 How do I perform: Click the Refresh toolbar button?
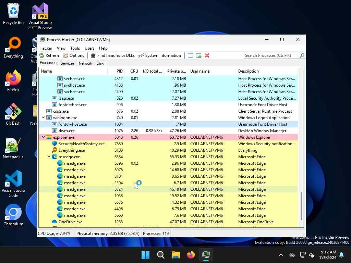click(49, 55)
